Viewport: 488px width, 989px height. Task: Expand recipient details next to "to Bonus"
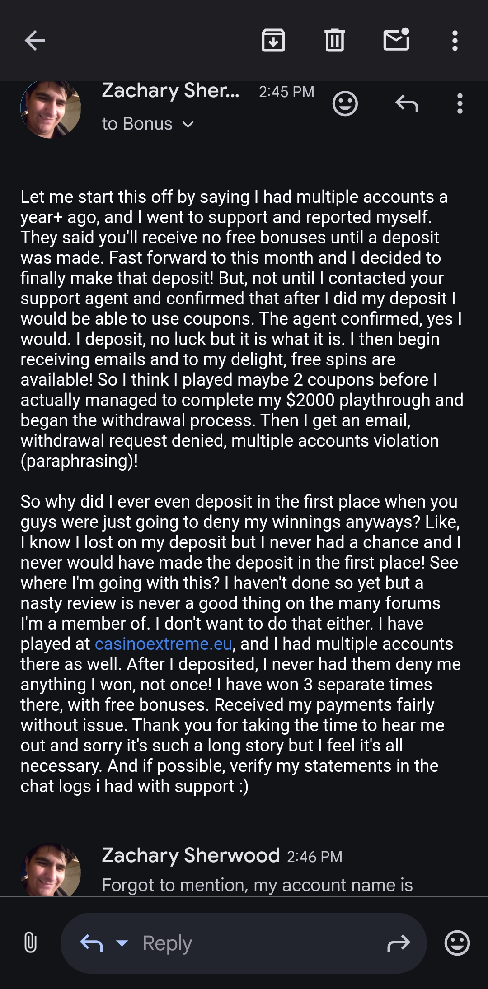tap(188, 124)
